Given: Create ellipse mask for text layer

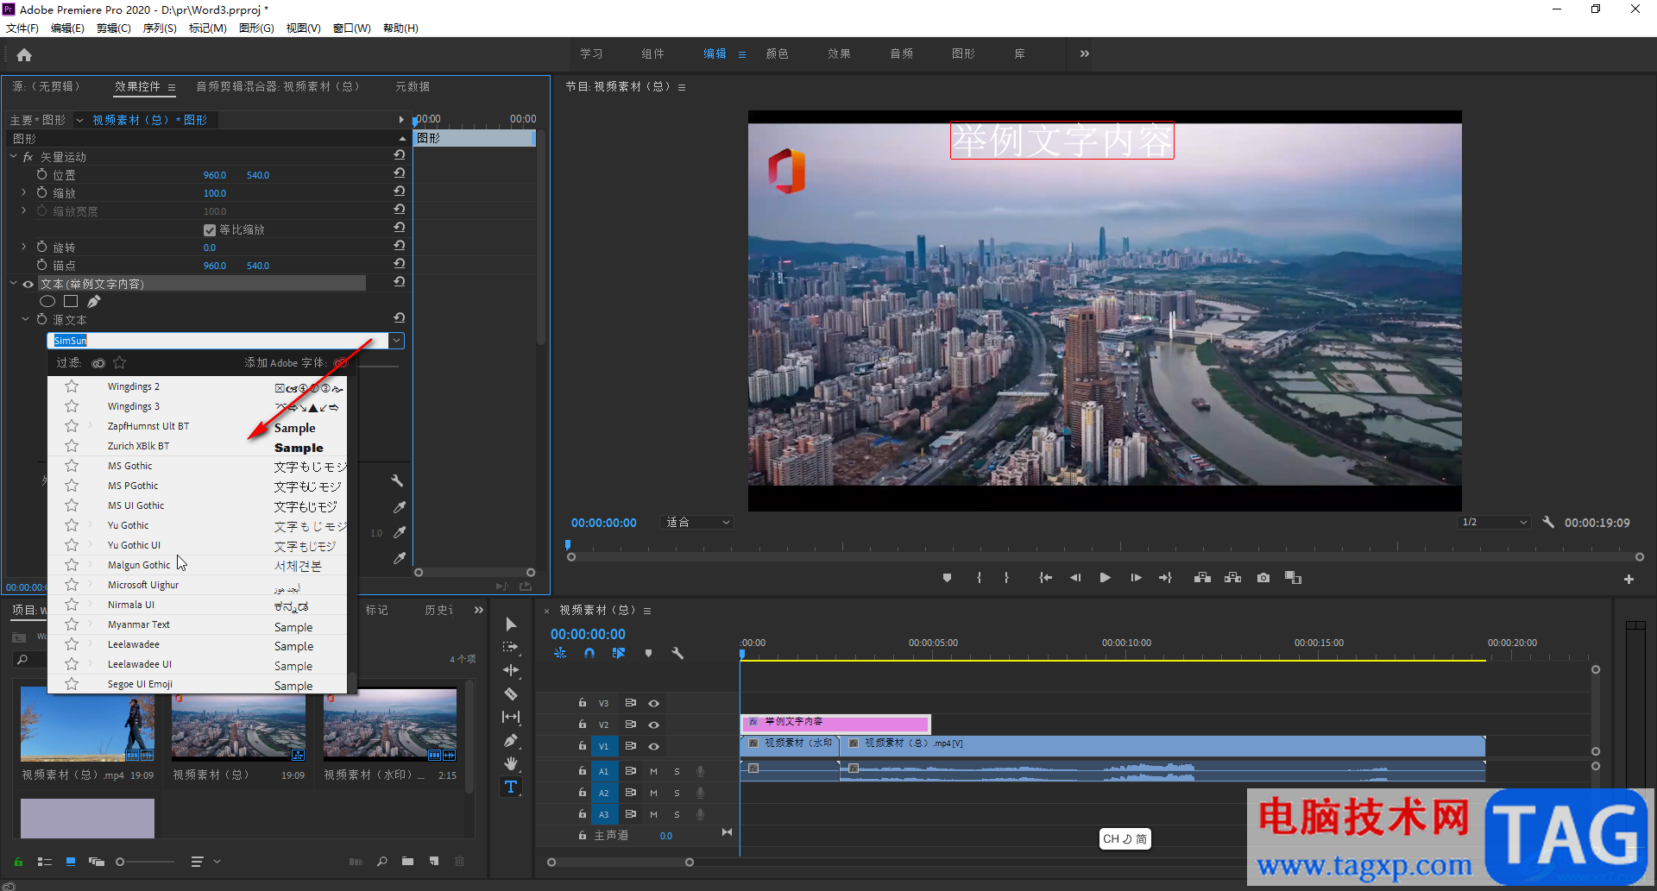Looking at the screenshot, I should [47, 301].
